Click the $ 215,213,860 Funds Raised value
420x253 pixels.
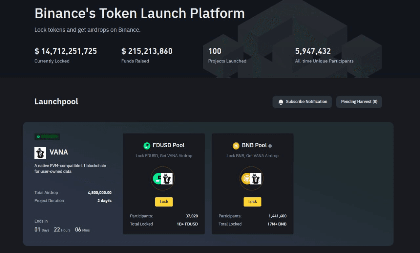tap(147, 51)
